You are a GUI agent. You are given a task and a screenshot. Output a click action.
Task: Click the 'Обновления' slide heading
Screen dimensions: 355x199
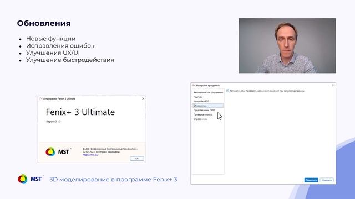(x=44, y=23)
